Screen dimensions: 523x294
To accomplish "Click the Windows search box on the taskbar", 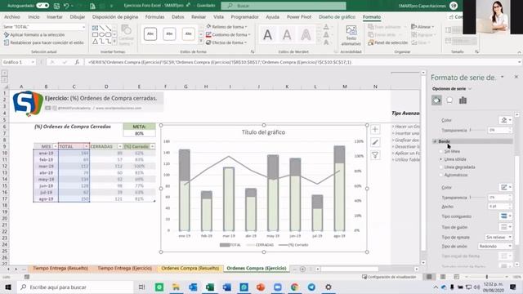I will tap(75, 287).
